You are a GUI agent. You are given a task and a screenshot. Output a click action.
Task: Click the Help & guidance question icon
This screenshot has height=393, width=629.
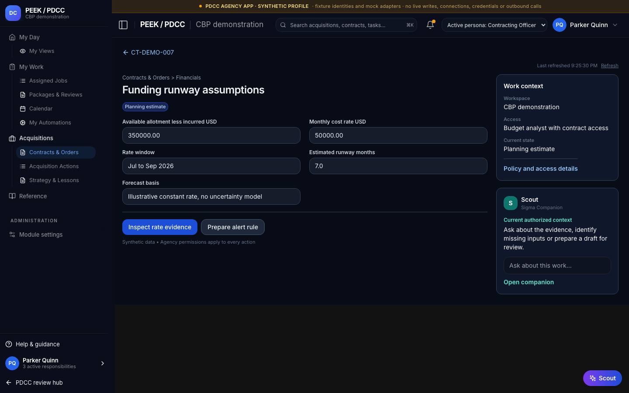pos(9,344)
